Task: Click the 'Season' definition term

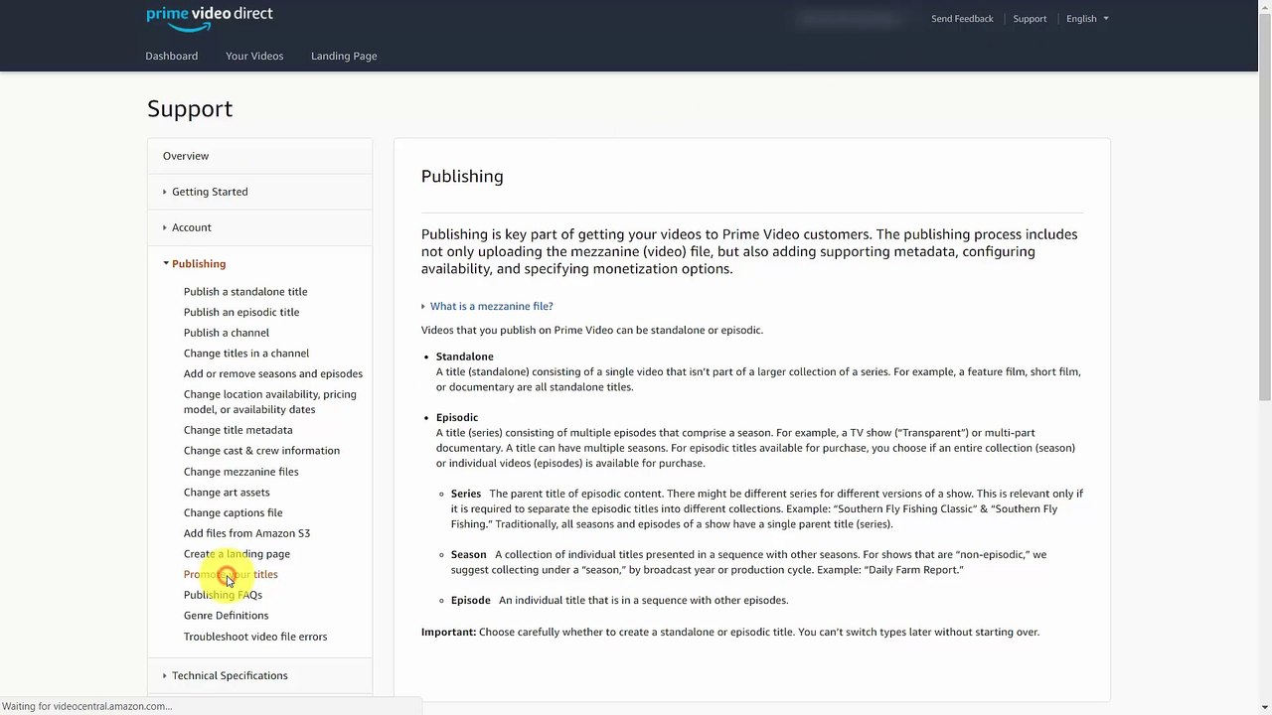Action: tap(469, 554)
